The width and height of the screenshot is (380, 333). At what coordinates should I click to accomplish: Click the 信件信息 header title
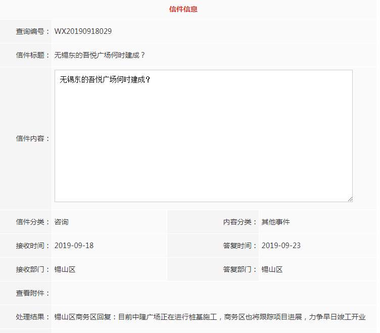(x=183, y=9)
